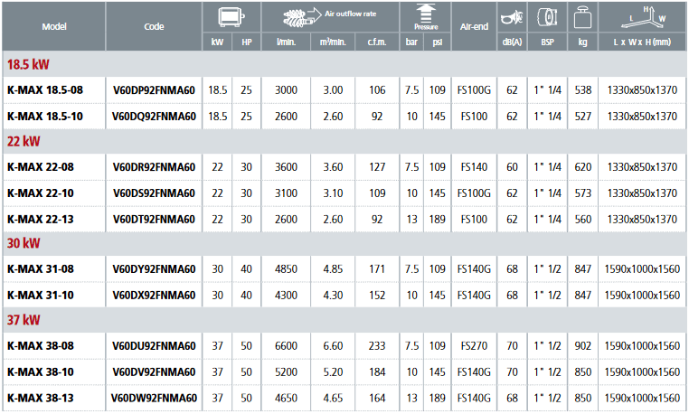Click the 164 c.f.m. value
The image size is (689, 414).
[377, 398]
